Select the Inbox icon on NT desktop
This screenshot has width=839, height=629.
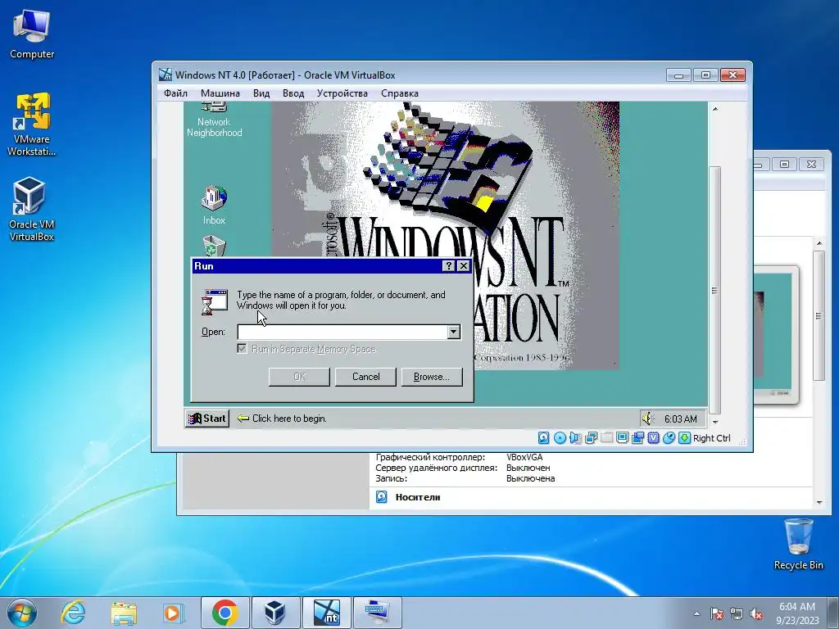[x=214, y=206]
